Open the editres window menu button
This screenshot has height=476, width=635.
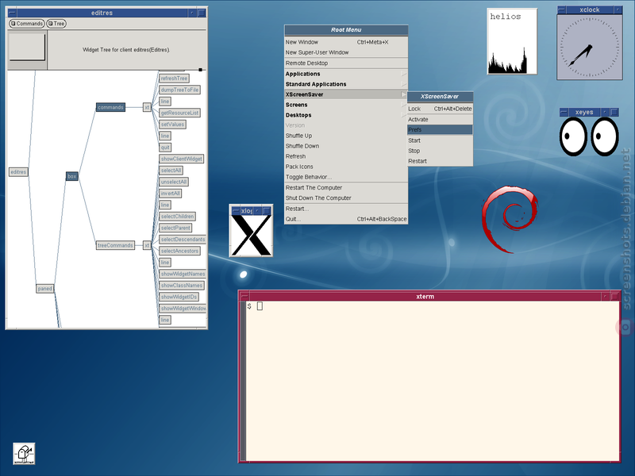(12, 13)
